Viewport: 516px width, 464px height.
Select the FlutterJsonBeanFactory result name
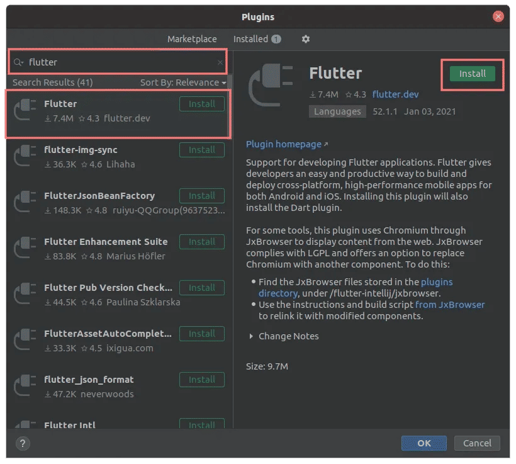point(99,196)
